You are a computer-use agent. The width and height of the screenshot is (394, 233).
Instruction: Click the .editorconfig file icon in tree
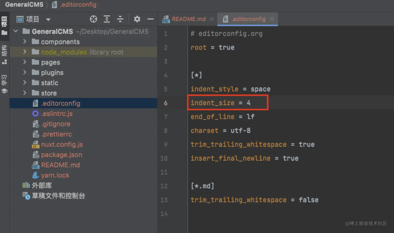pyautogui.click(x=35, y=103)
